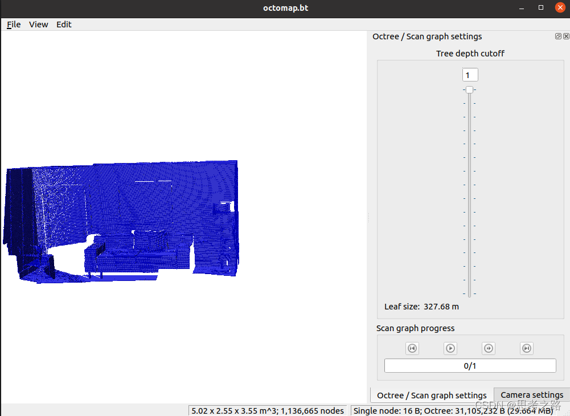Fast-forward the scan graph progress
Viewport: 570px width, 416px height.
pos(489,348)
